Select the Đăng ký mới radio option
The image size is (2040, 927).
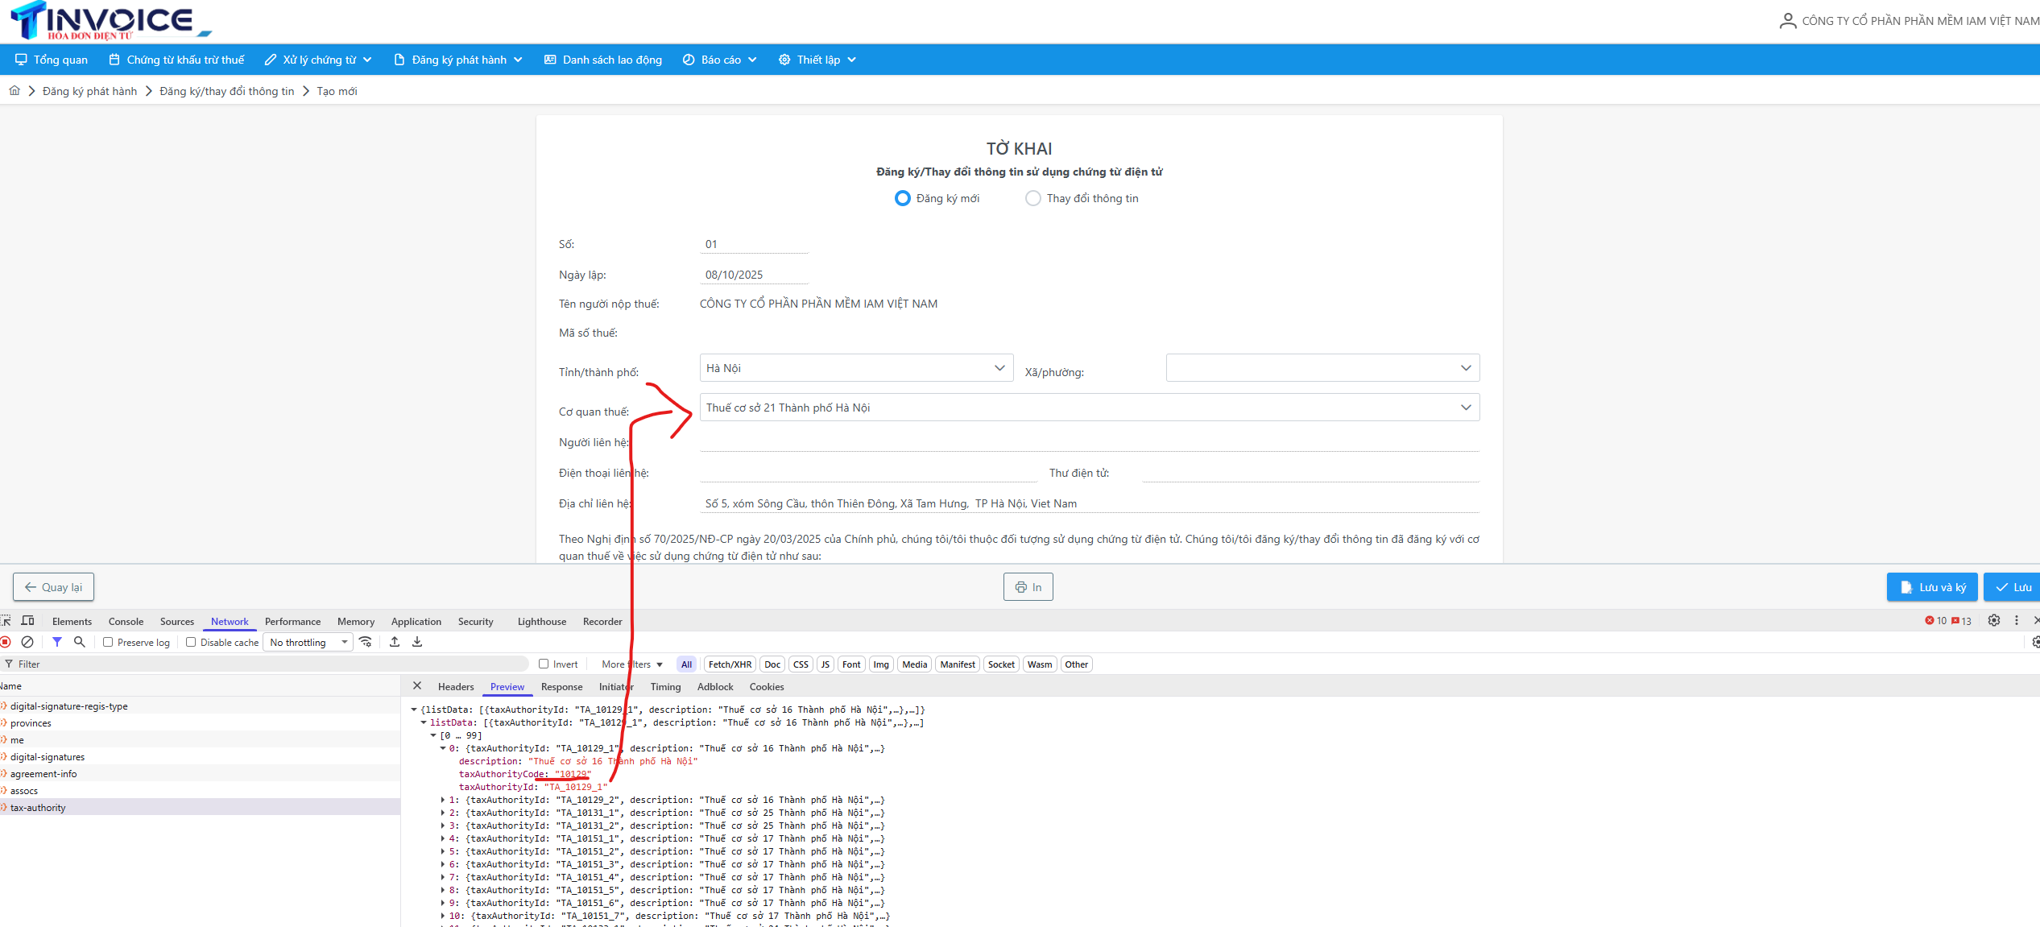pos(902,198)
